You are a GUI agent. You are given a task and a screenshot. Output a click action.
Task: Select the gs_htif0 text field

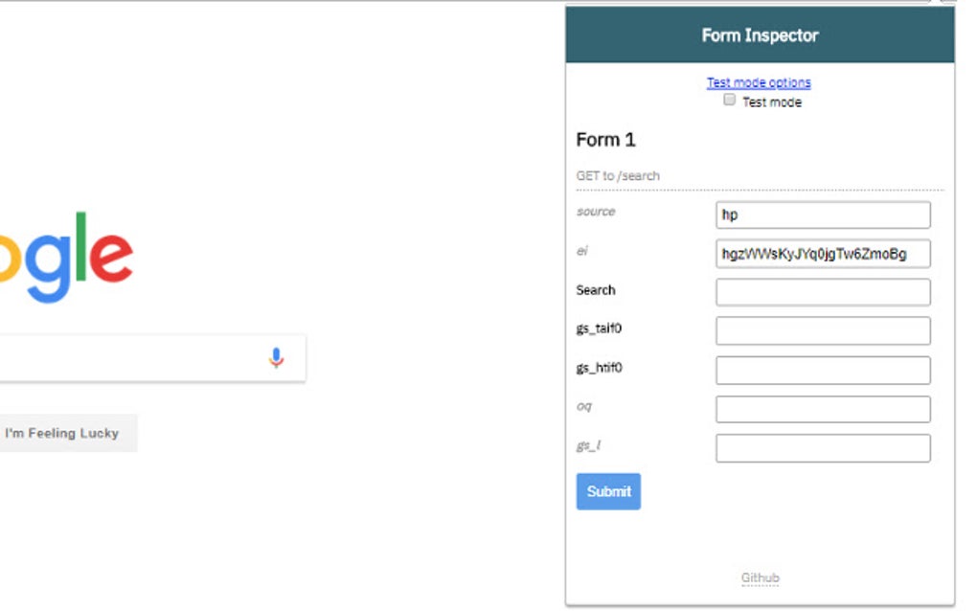coord(822,370)
